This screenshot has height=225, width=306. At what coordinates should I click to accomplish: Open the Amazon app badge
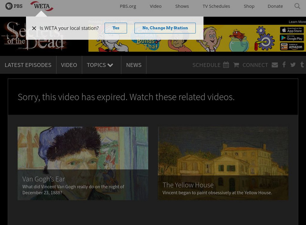tap(292, 47)
